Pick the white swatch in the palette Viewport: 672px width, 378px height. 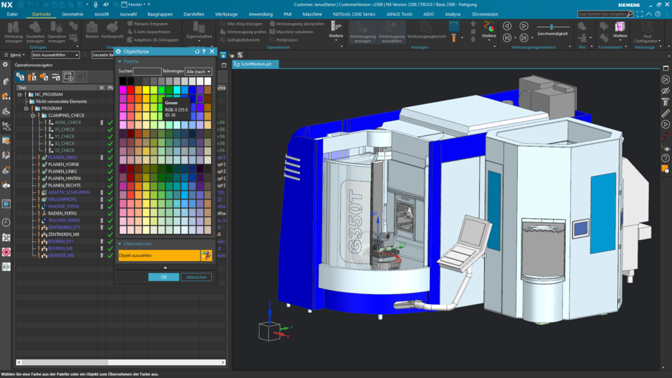208,81
